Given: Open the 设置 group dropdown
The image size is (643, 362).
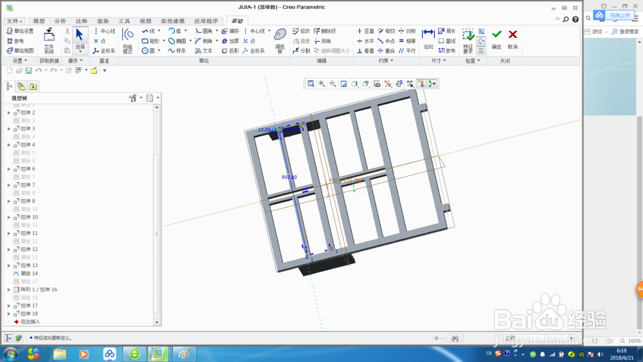Looking at the screenshot, I should [x=20, y=60].
